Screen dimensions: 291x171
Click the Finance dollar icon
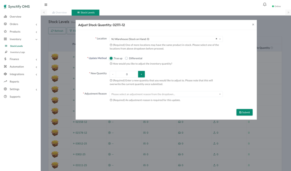[5, 59]
